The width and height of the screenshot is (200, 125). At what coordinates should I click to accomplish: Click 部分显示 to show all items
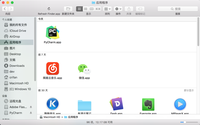(x=189, y=90)
